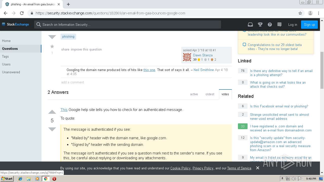The width and height of the screenshot is (324, 182).
Task: Click the Sign up button
Action: [309, 25]
